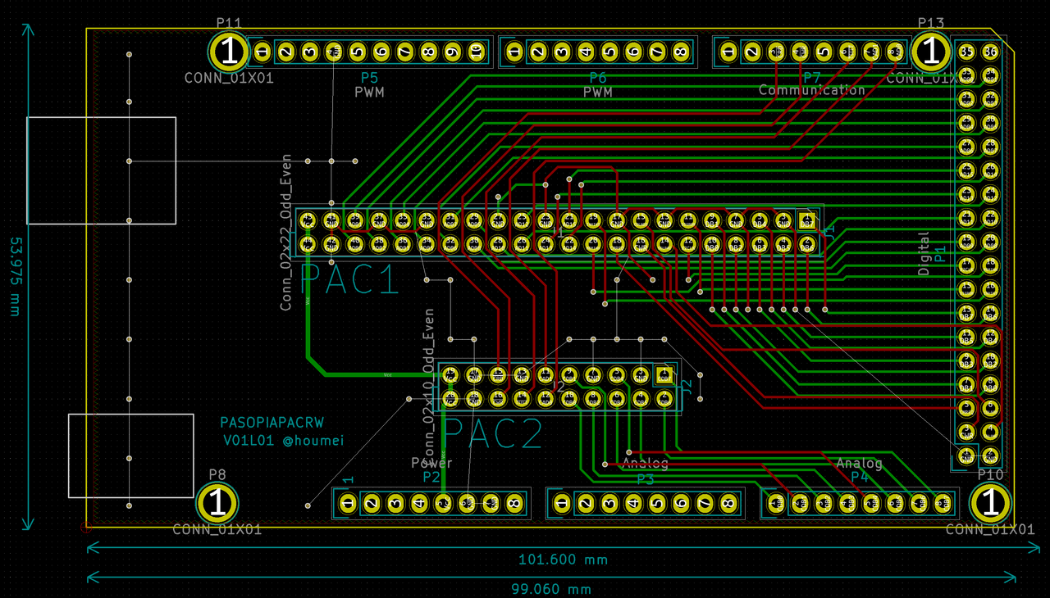
Task: Click pad 1 of the P5 header
Action: 262,52
